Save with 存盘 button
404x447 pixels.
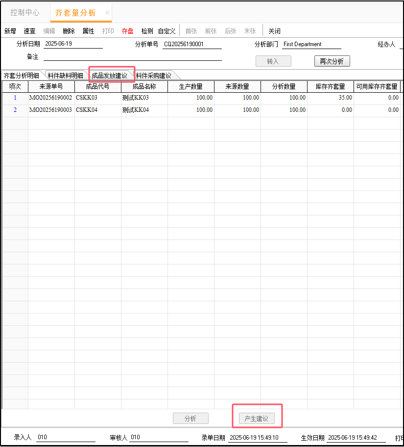(x=127, y=31)
